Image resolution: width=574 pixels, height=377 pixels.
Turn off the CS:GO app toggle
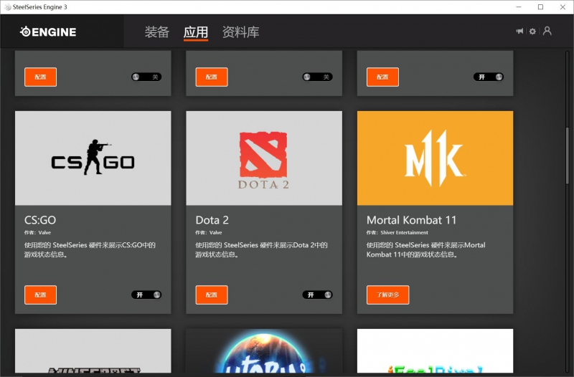(x=146, y=295)
